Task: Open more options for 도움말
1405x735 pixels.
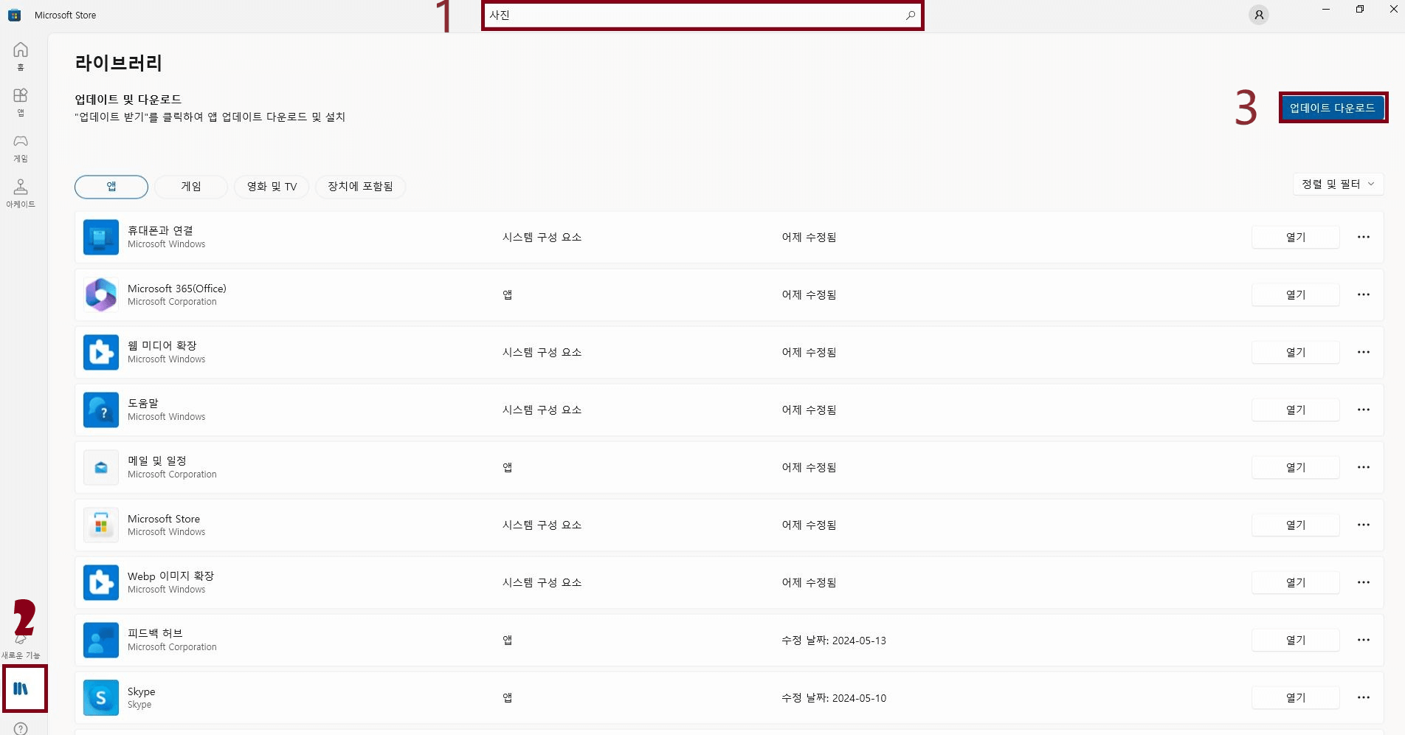Action: click(x=1364, y=410)
